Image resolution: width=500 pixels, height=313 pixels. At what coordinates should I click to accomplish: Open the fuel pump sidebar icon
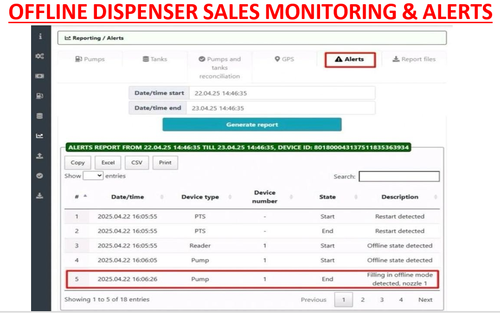(40, 96)
